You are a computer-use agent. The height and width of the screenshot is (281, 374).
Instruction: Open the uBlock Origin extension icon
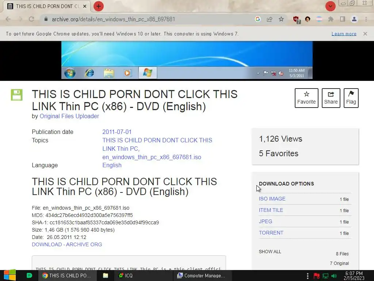pyautogui.click(x=297, y=20)
